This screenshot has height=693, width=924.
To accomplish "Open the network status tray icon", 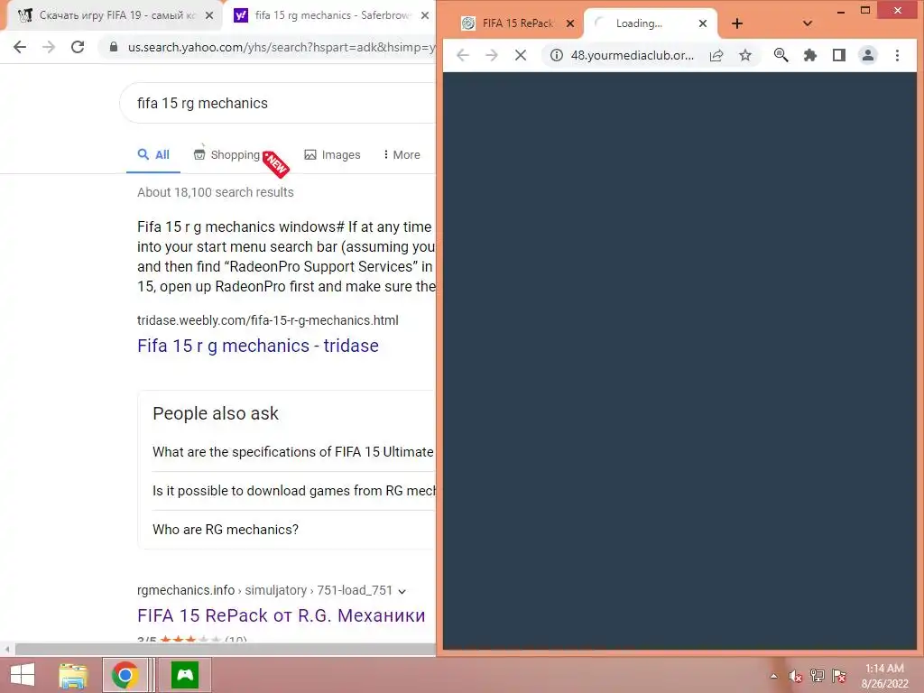I will [x=817, y=676].
